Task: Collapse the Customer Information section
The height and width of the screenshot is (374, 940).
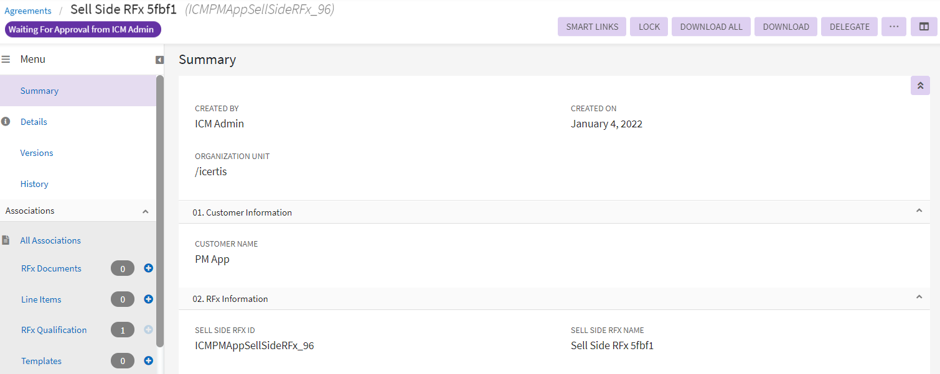Action: pyautogui.click(x=919, y=211)
